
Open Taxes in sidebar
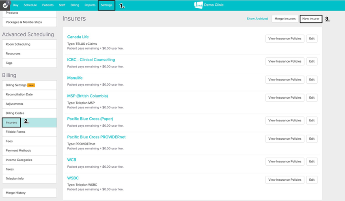point(30,169)
